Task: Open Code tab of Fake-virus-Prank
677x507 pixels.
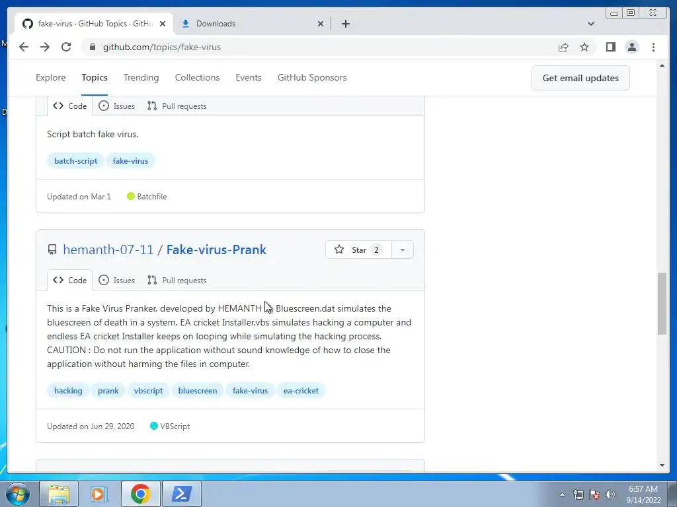Action: pos(70,280)
